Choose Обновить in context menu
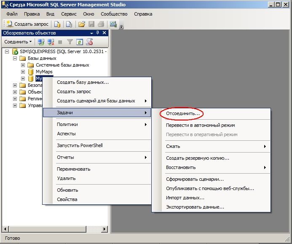 pos(97,190)
